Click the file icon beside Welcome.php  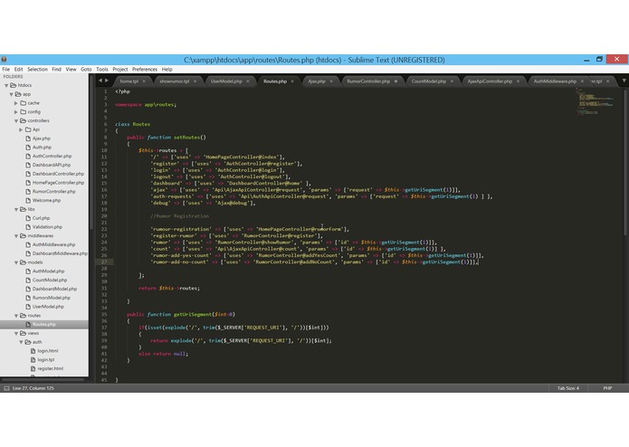click(28, 200)
